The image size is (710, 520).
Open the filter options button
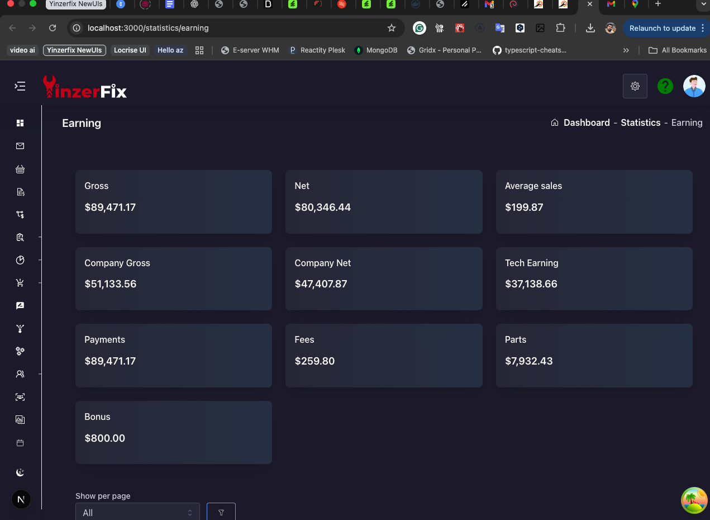(x=221, y=512)
